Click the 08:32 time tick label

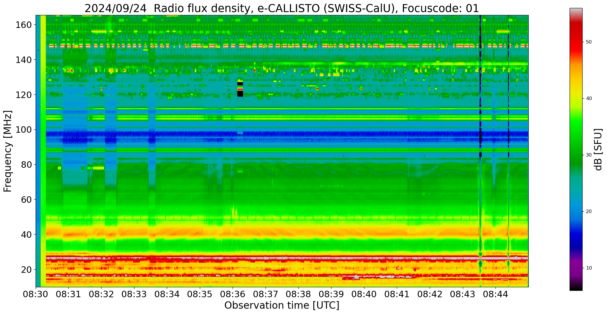pyautogui.click(x=101, y=295)
